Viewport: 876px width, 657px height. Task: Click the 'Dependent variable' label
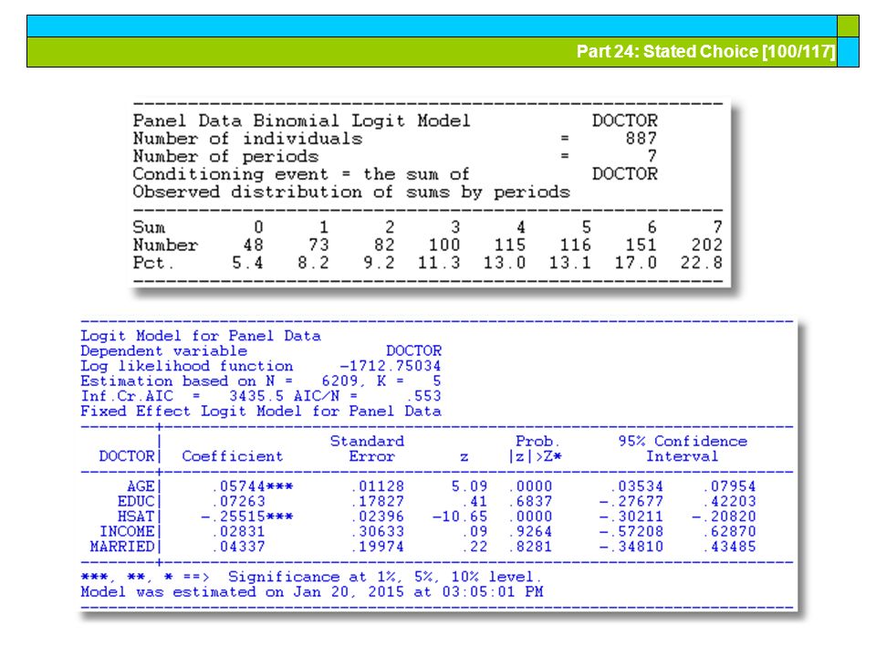pyautogui.click(x=163, y=350)
